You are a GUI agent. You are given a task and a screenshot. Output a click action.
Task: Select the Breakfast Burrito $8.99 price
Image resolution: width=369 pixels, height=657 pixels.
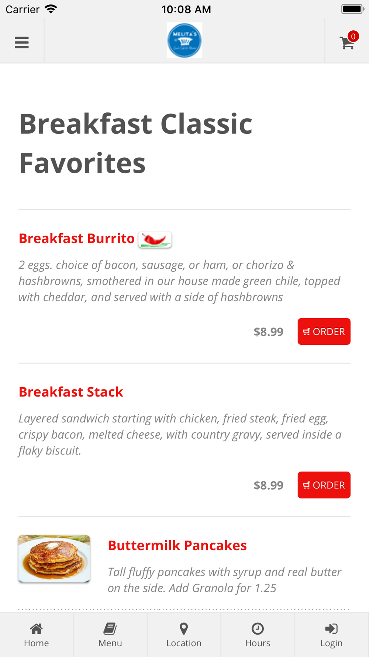(x=269, y=332)
